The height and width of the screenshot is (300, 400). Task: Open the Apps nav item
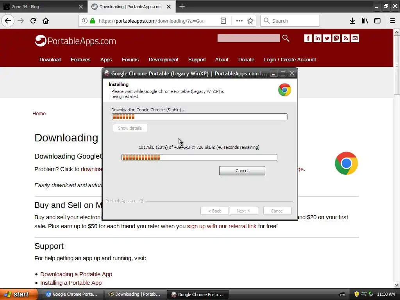point(106,59)
